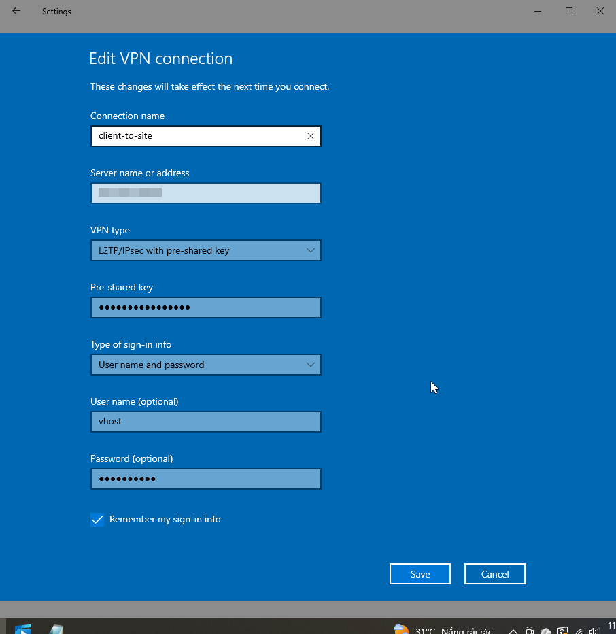Click the User name field containing vhost
Image resolution: width=616 pixels, height=634 pixels.
[205, 422]
